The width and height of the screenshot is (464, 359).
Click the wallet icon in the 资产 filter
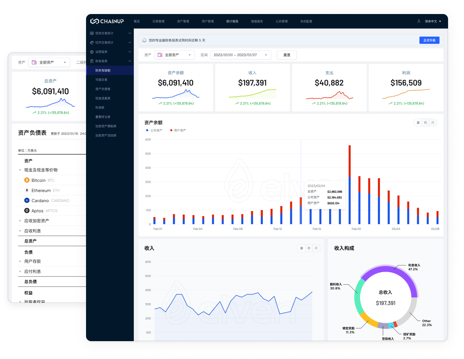pos(160,55)
